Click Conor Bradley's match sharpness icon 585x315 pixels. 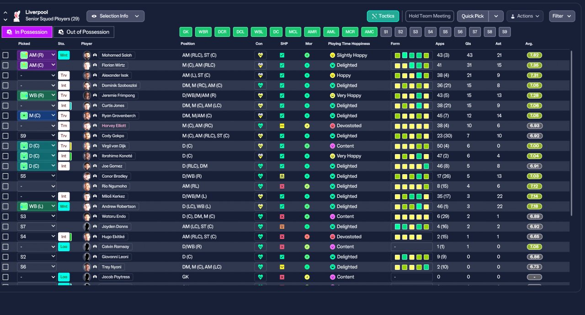tap(282, 176)
